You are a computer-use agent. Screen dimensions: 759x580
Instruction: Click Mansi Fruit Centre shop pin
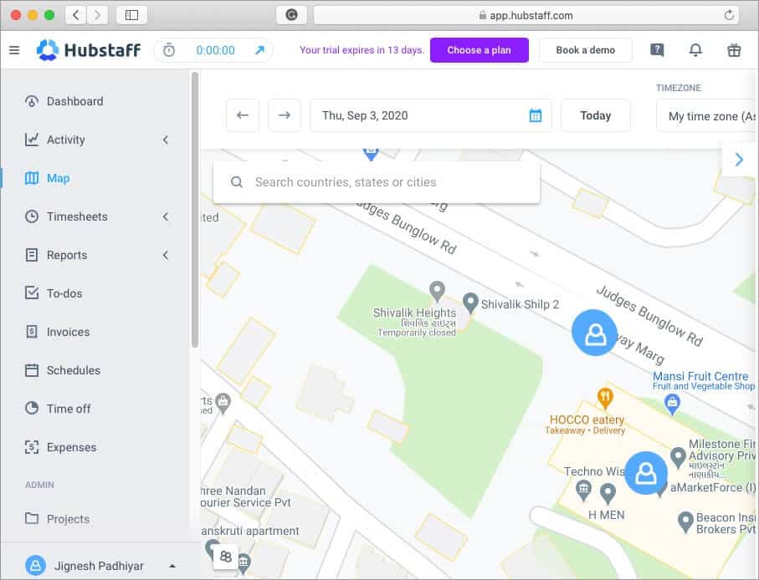point(672,404)
